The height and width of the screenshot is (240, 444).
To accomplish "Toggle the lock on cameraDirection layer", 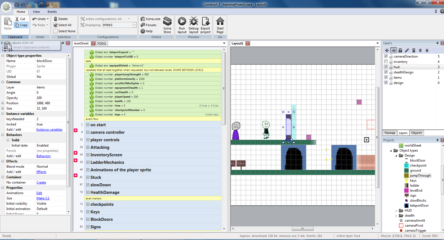I will (x=391, y=56).
